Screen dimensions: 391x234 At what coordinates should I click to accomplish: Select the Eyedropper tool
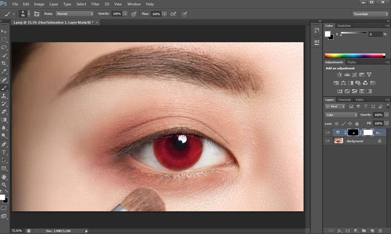(x=4, y=71)
